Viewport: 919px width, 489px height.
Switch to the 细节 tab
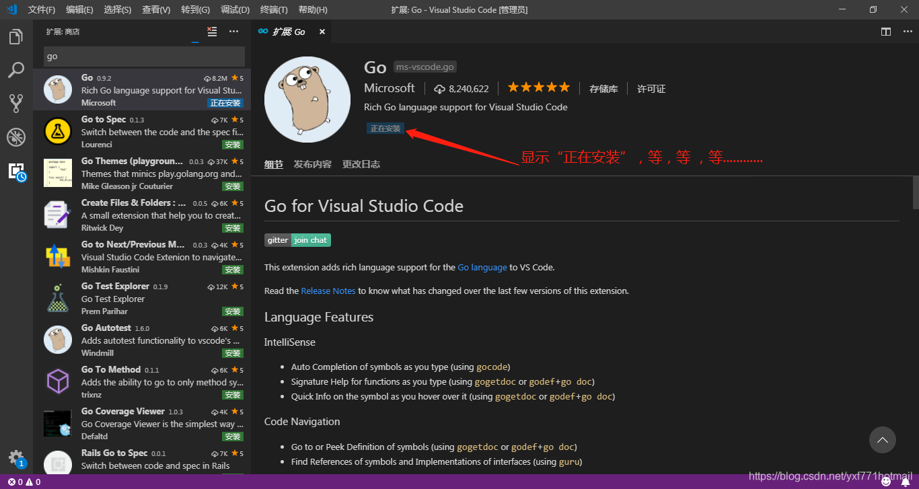click(x=274, y=164)
